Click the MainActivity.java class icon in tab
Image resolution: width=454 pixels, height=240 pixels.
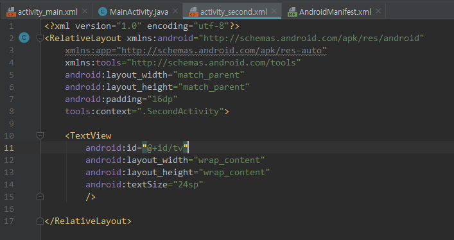pos(103,12)
